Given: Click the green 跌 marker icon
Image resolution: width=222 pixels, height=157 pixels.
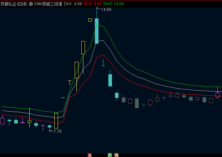Looking at the screenshot, I should tap(110, 155).
